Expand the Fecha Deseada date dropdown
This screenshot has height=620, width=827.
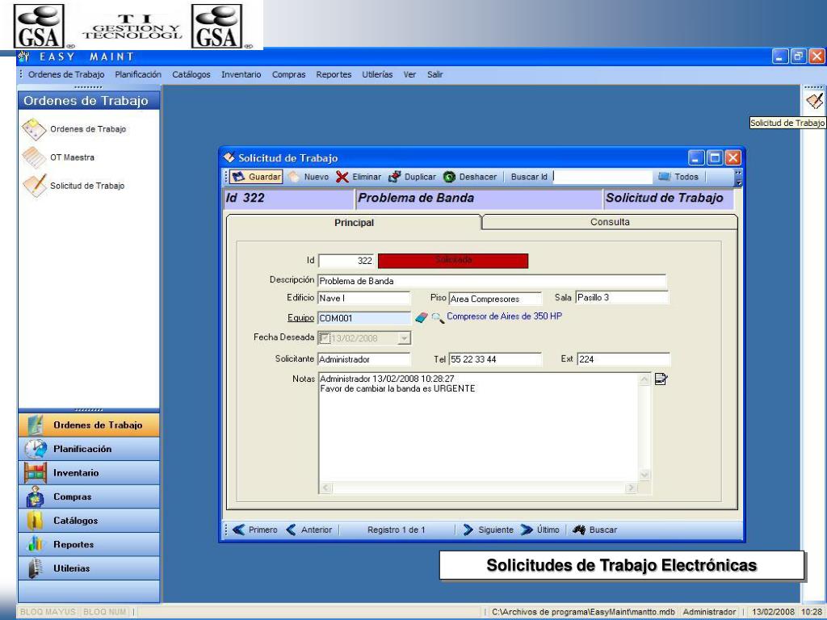[x=405, y=338]
